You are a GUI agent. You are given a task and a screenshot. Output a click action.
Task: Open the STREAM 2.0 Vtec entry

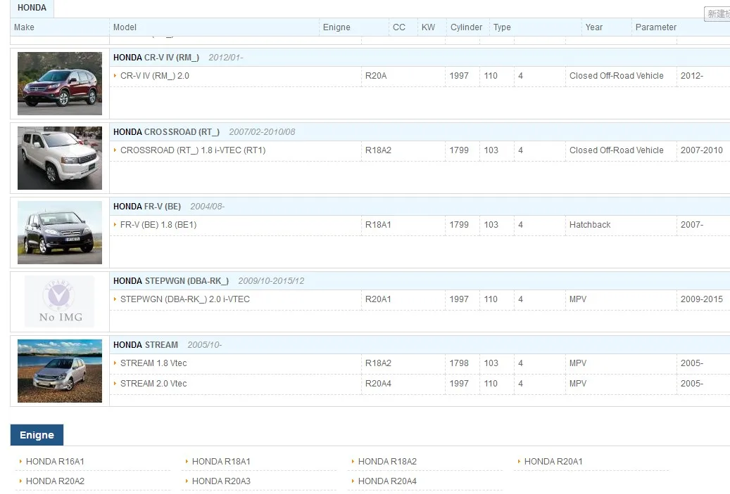(153, 384)
